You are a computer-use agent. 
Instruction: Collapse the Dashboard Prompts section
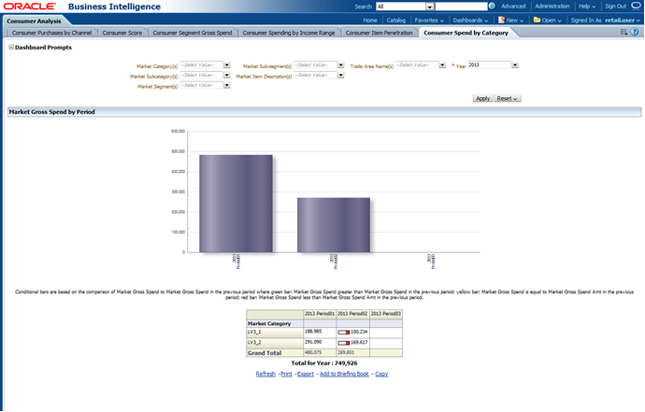(x=11, y=48)
